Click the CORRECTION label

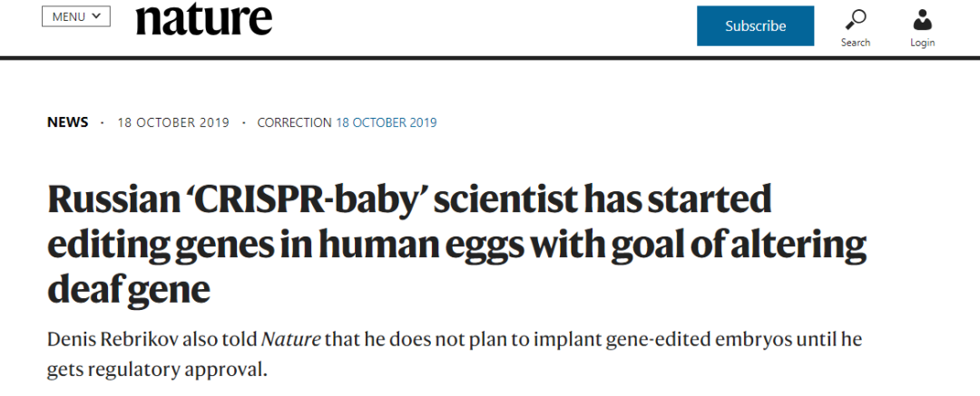point(294,122)
